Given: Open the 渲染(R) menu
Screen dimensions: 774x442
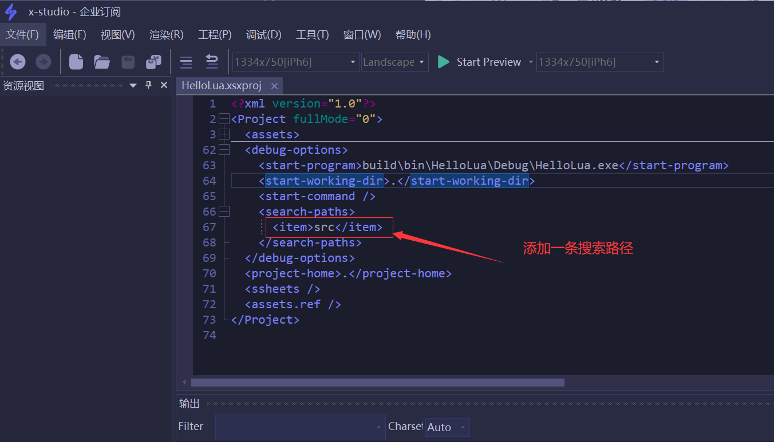Looking at the screenshot, I should click(167, 35).
